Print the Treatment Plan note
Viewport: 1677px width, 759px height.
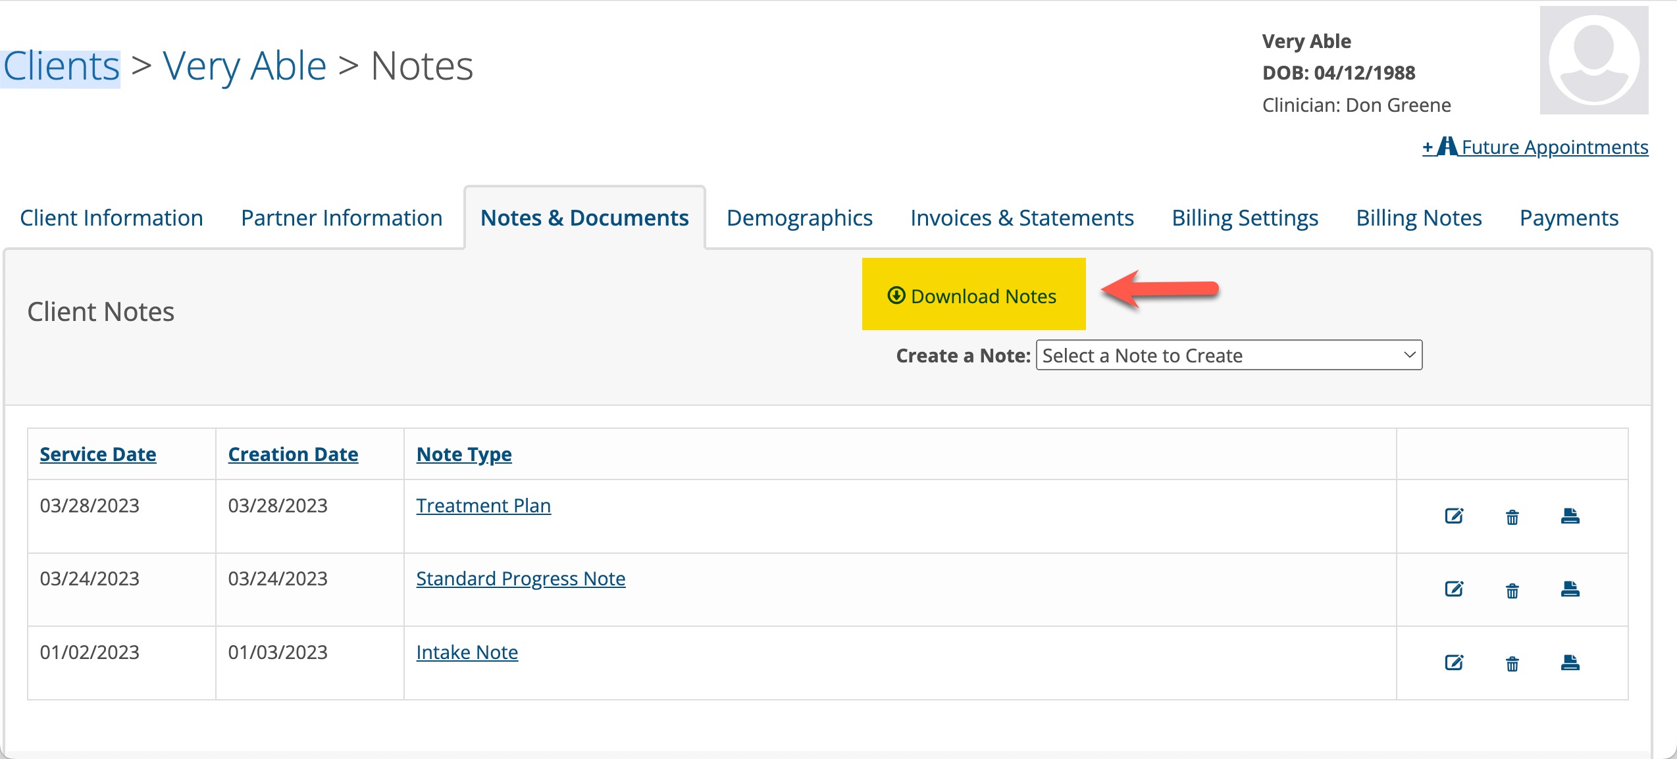click(1570, 516)
